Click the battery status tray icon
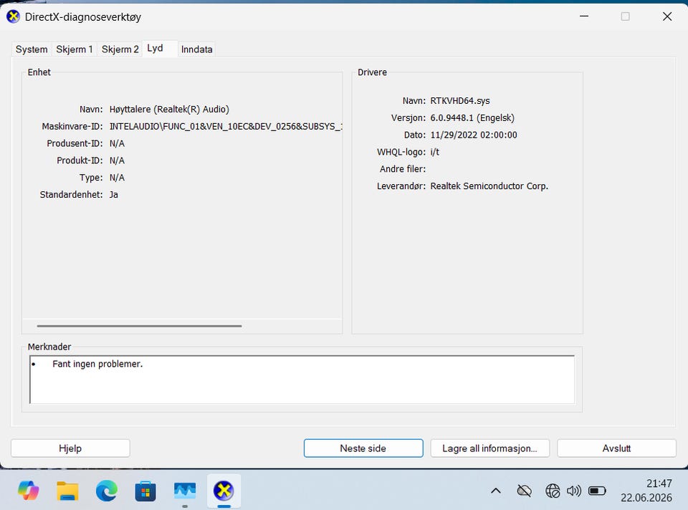 (597, 491)
